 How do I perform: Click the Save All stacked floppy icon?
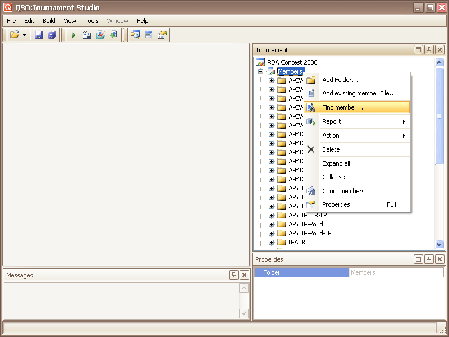coord(52,35)
